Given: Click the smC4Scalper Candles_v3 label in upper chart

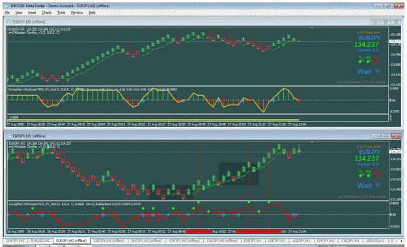Looking at the screenshot, I should 34,33.
